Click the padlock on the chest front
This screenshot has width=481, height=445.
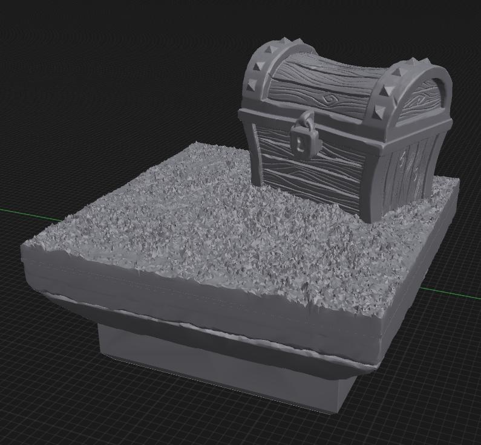305,137
